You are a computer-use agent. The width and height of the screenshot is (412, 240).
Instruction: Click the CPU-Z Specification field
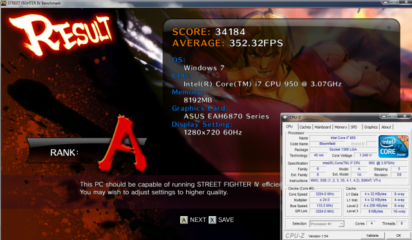point(359,163)
